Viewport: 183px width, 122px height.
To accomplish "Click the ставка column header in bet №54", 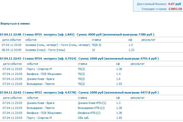I will (82, 64).
